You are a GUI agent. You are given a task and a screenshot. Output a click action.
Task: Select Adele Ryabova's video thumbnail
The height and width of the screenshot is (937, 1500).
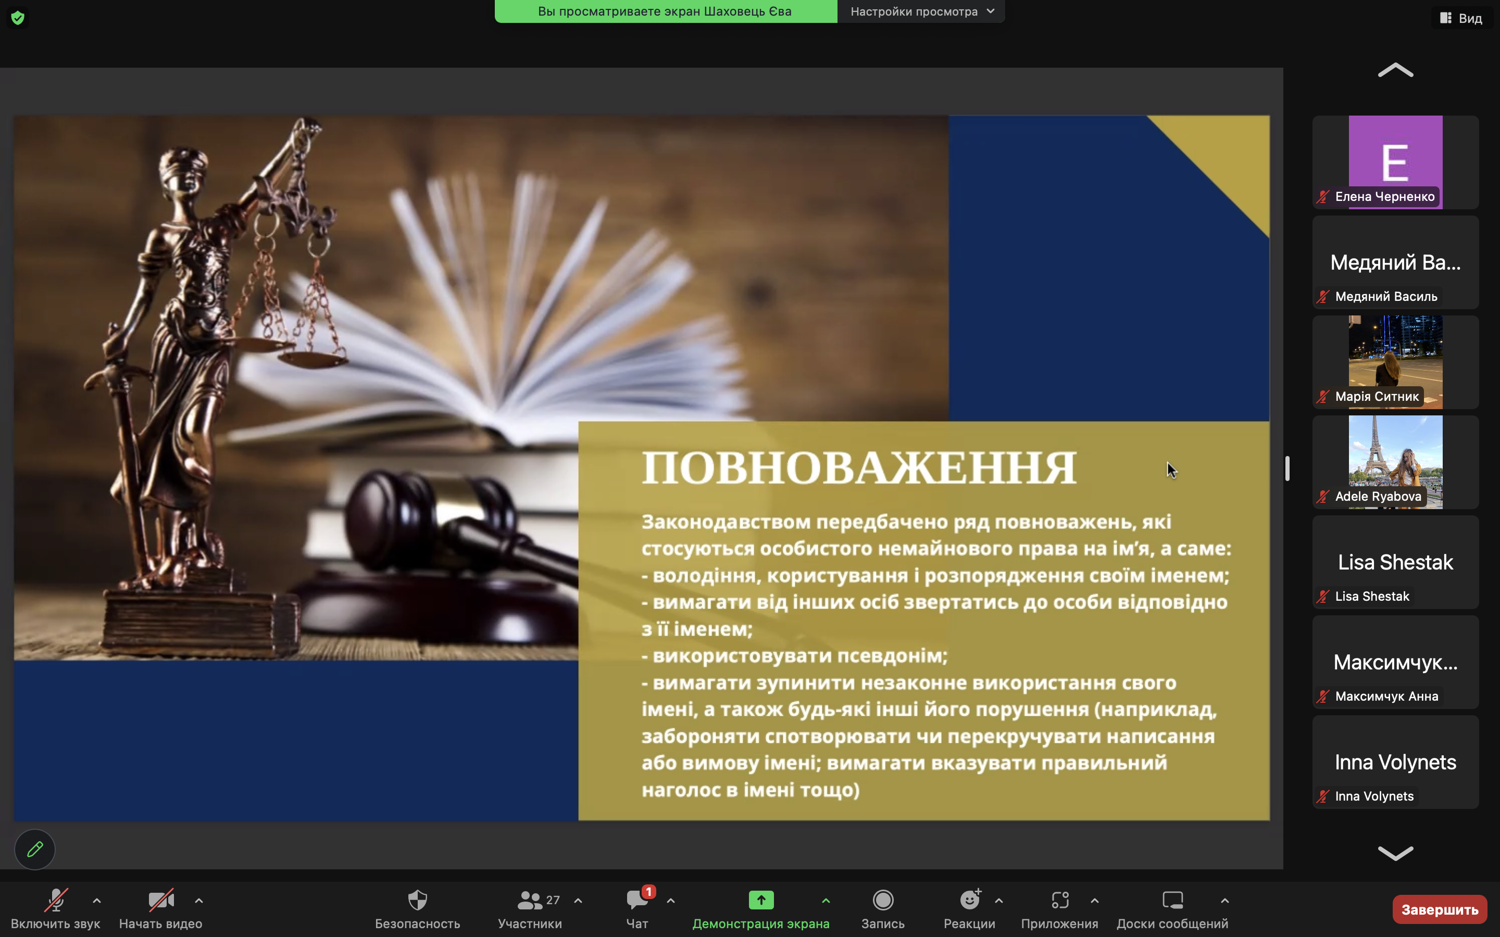click(x=1395, y=462)
